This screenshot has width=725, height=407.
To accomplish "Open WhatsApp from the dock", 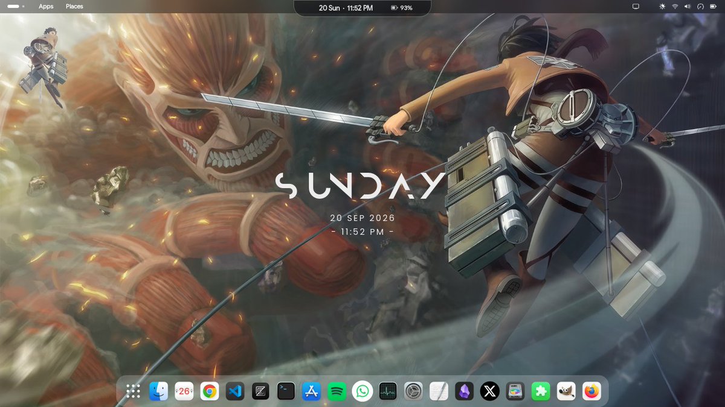I will point(362,392).
